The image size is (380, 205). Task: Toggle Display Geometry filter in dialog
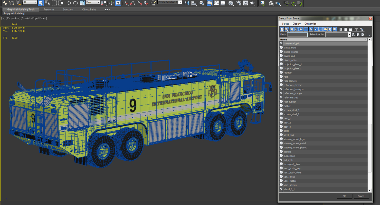click(282, 29)
